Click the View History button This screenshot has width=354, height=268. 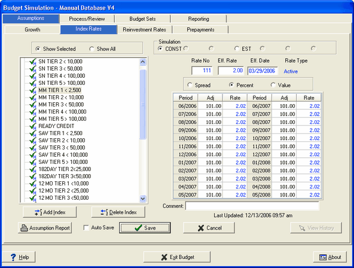click(x=316, y=228)
